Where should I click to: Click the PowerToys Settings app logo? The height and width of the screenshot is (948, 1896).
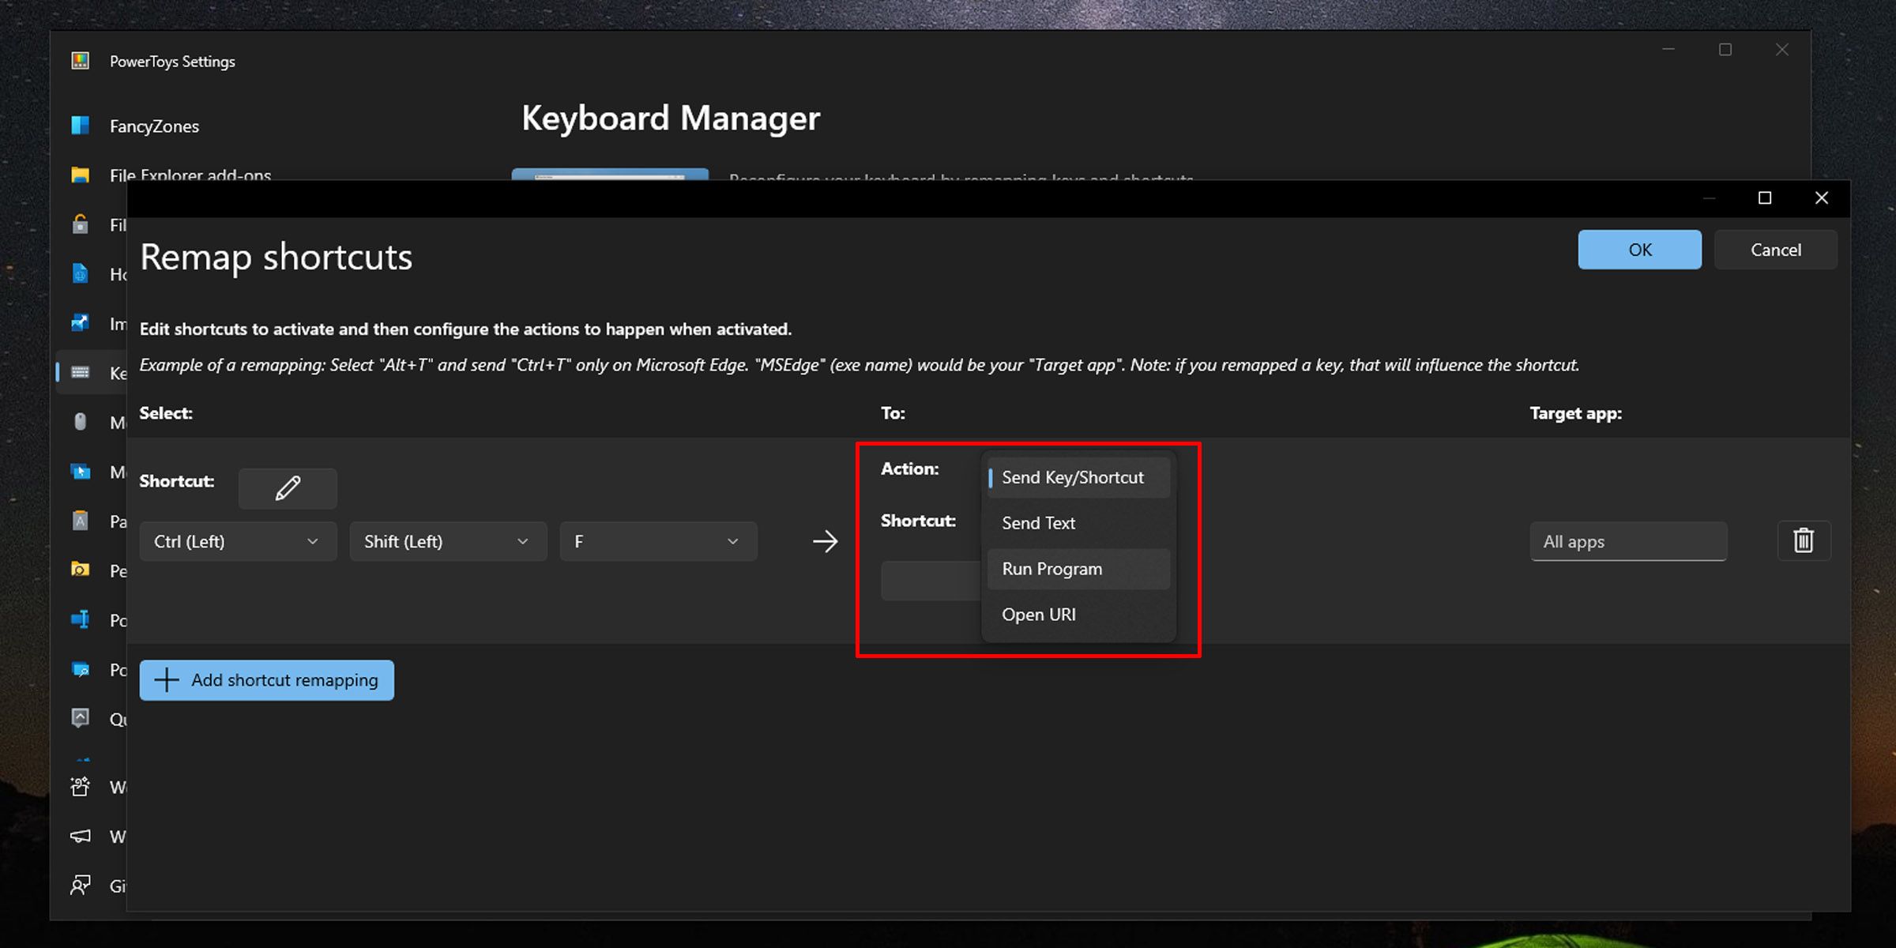[80, 61]
